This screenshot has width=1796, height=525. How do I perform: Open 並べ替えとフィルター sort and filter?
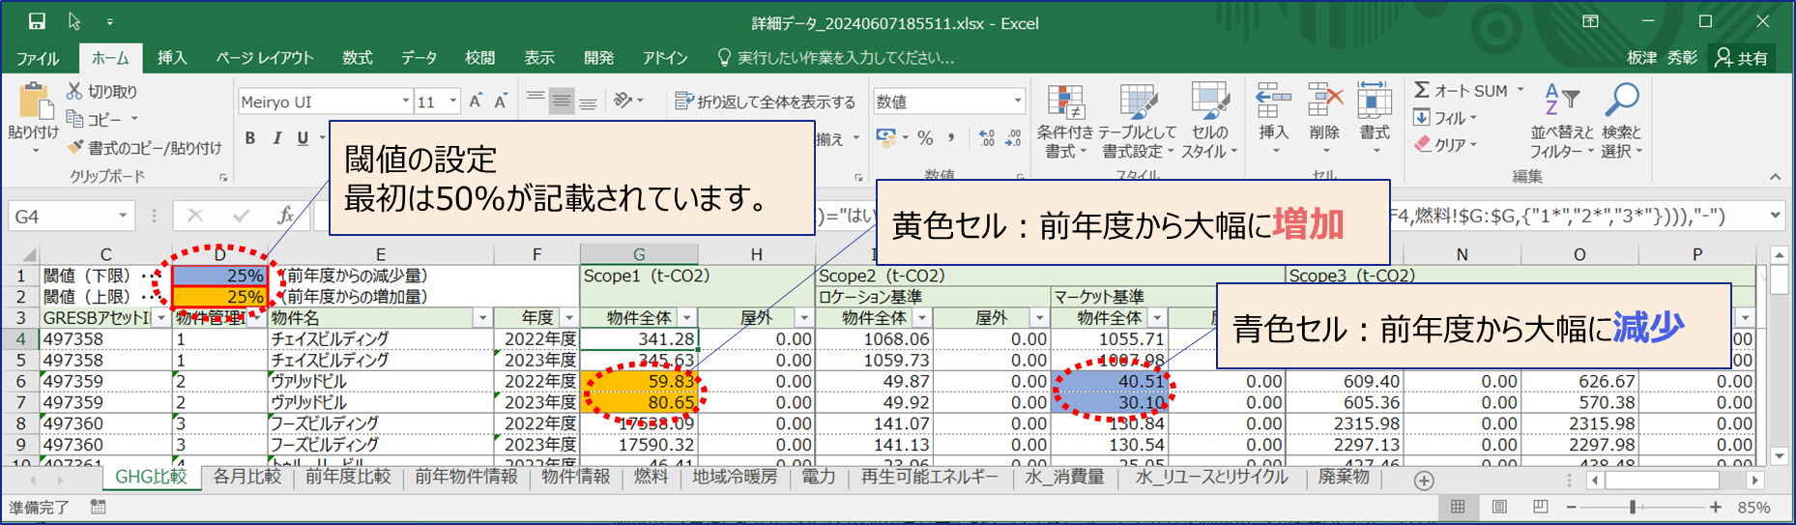click(1561, 121)
